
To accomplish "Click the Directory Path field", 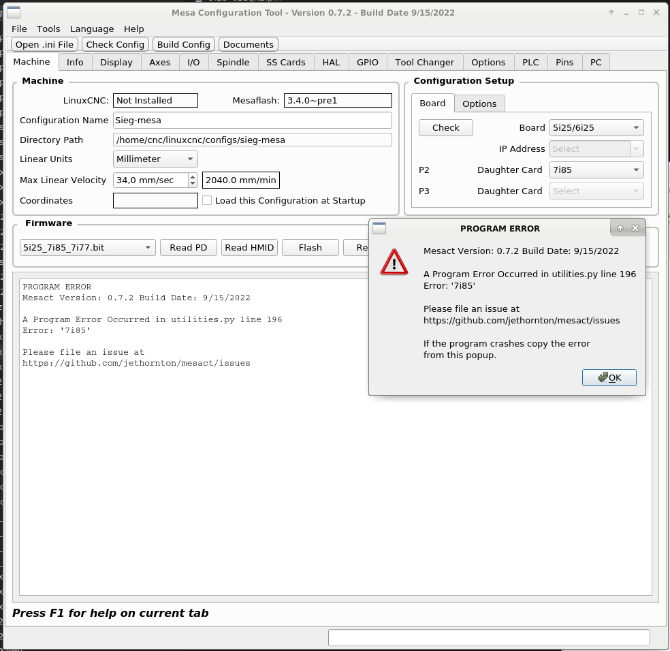I will point(253,140).
